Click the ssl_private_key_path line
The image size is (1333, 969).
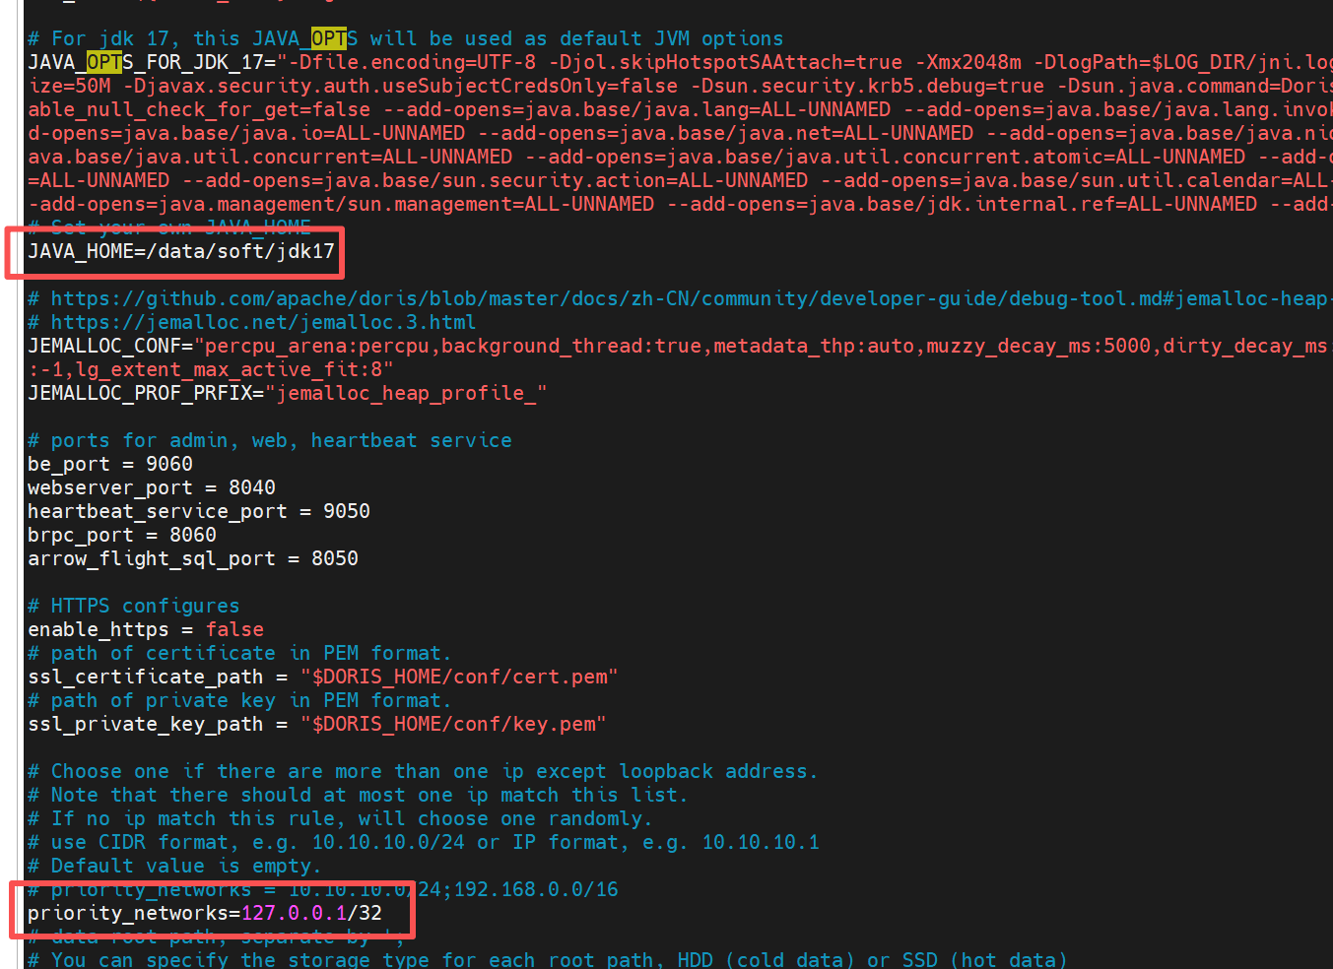(317, 724)
